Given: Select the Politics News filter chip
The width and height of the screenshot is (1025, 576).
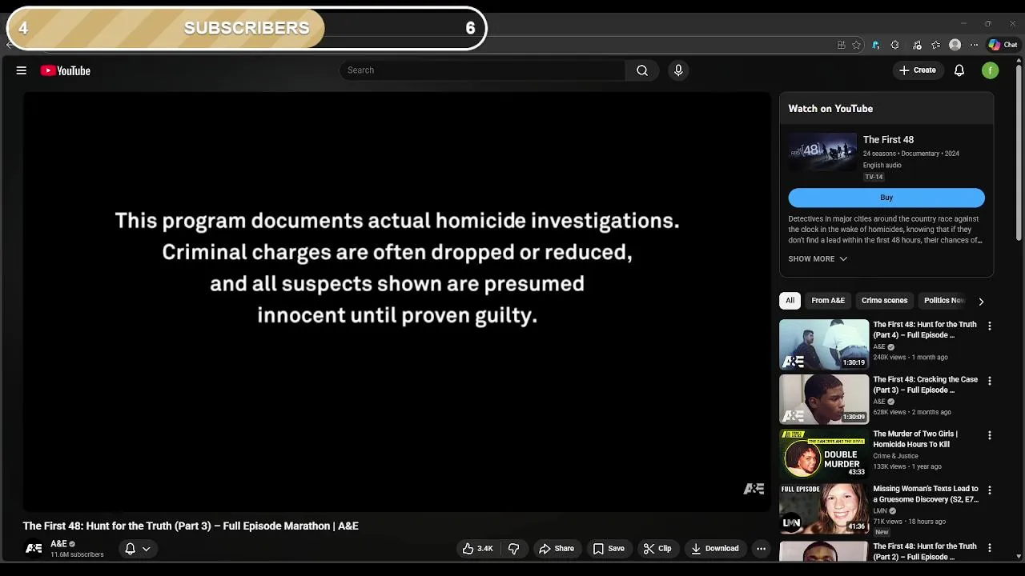Looking at the screenshot, I should point(944,301).
